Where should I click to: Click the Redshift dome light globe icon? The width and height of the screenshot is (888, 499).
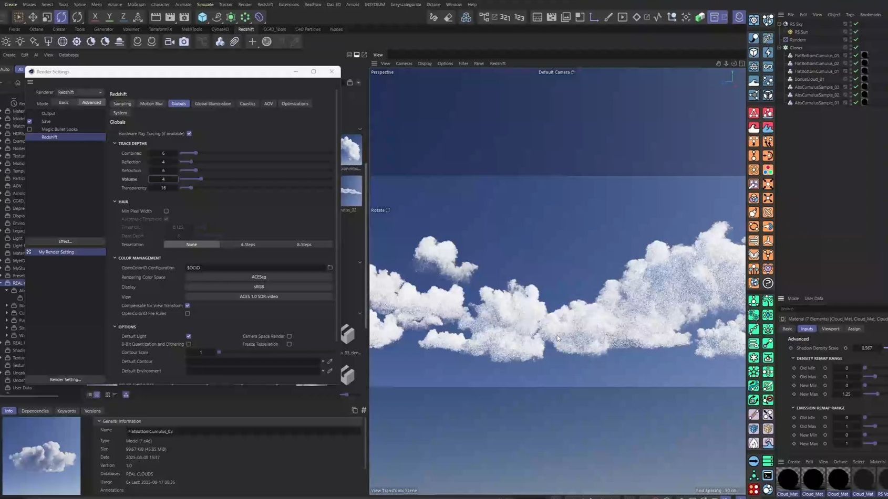pos(63,41)
